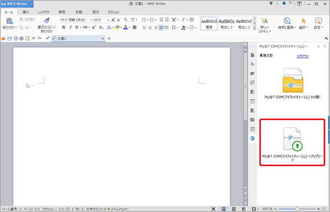Apply the 見出し 1 (Heading 1) style
The image size is (330, 212).
226,23
